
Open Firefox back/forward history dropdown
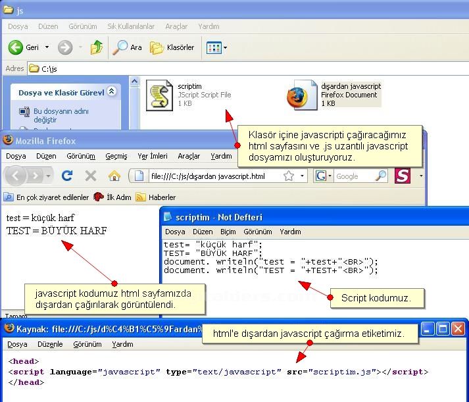48,176
